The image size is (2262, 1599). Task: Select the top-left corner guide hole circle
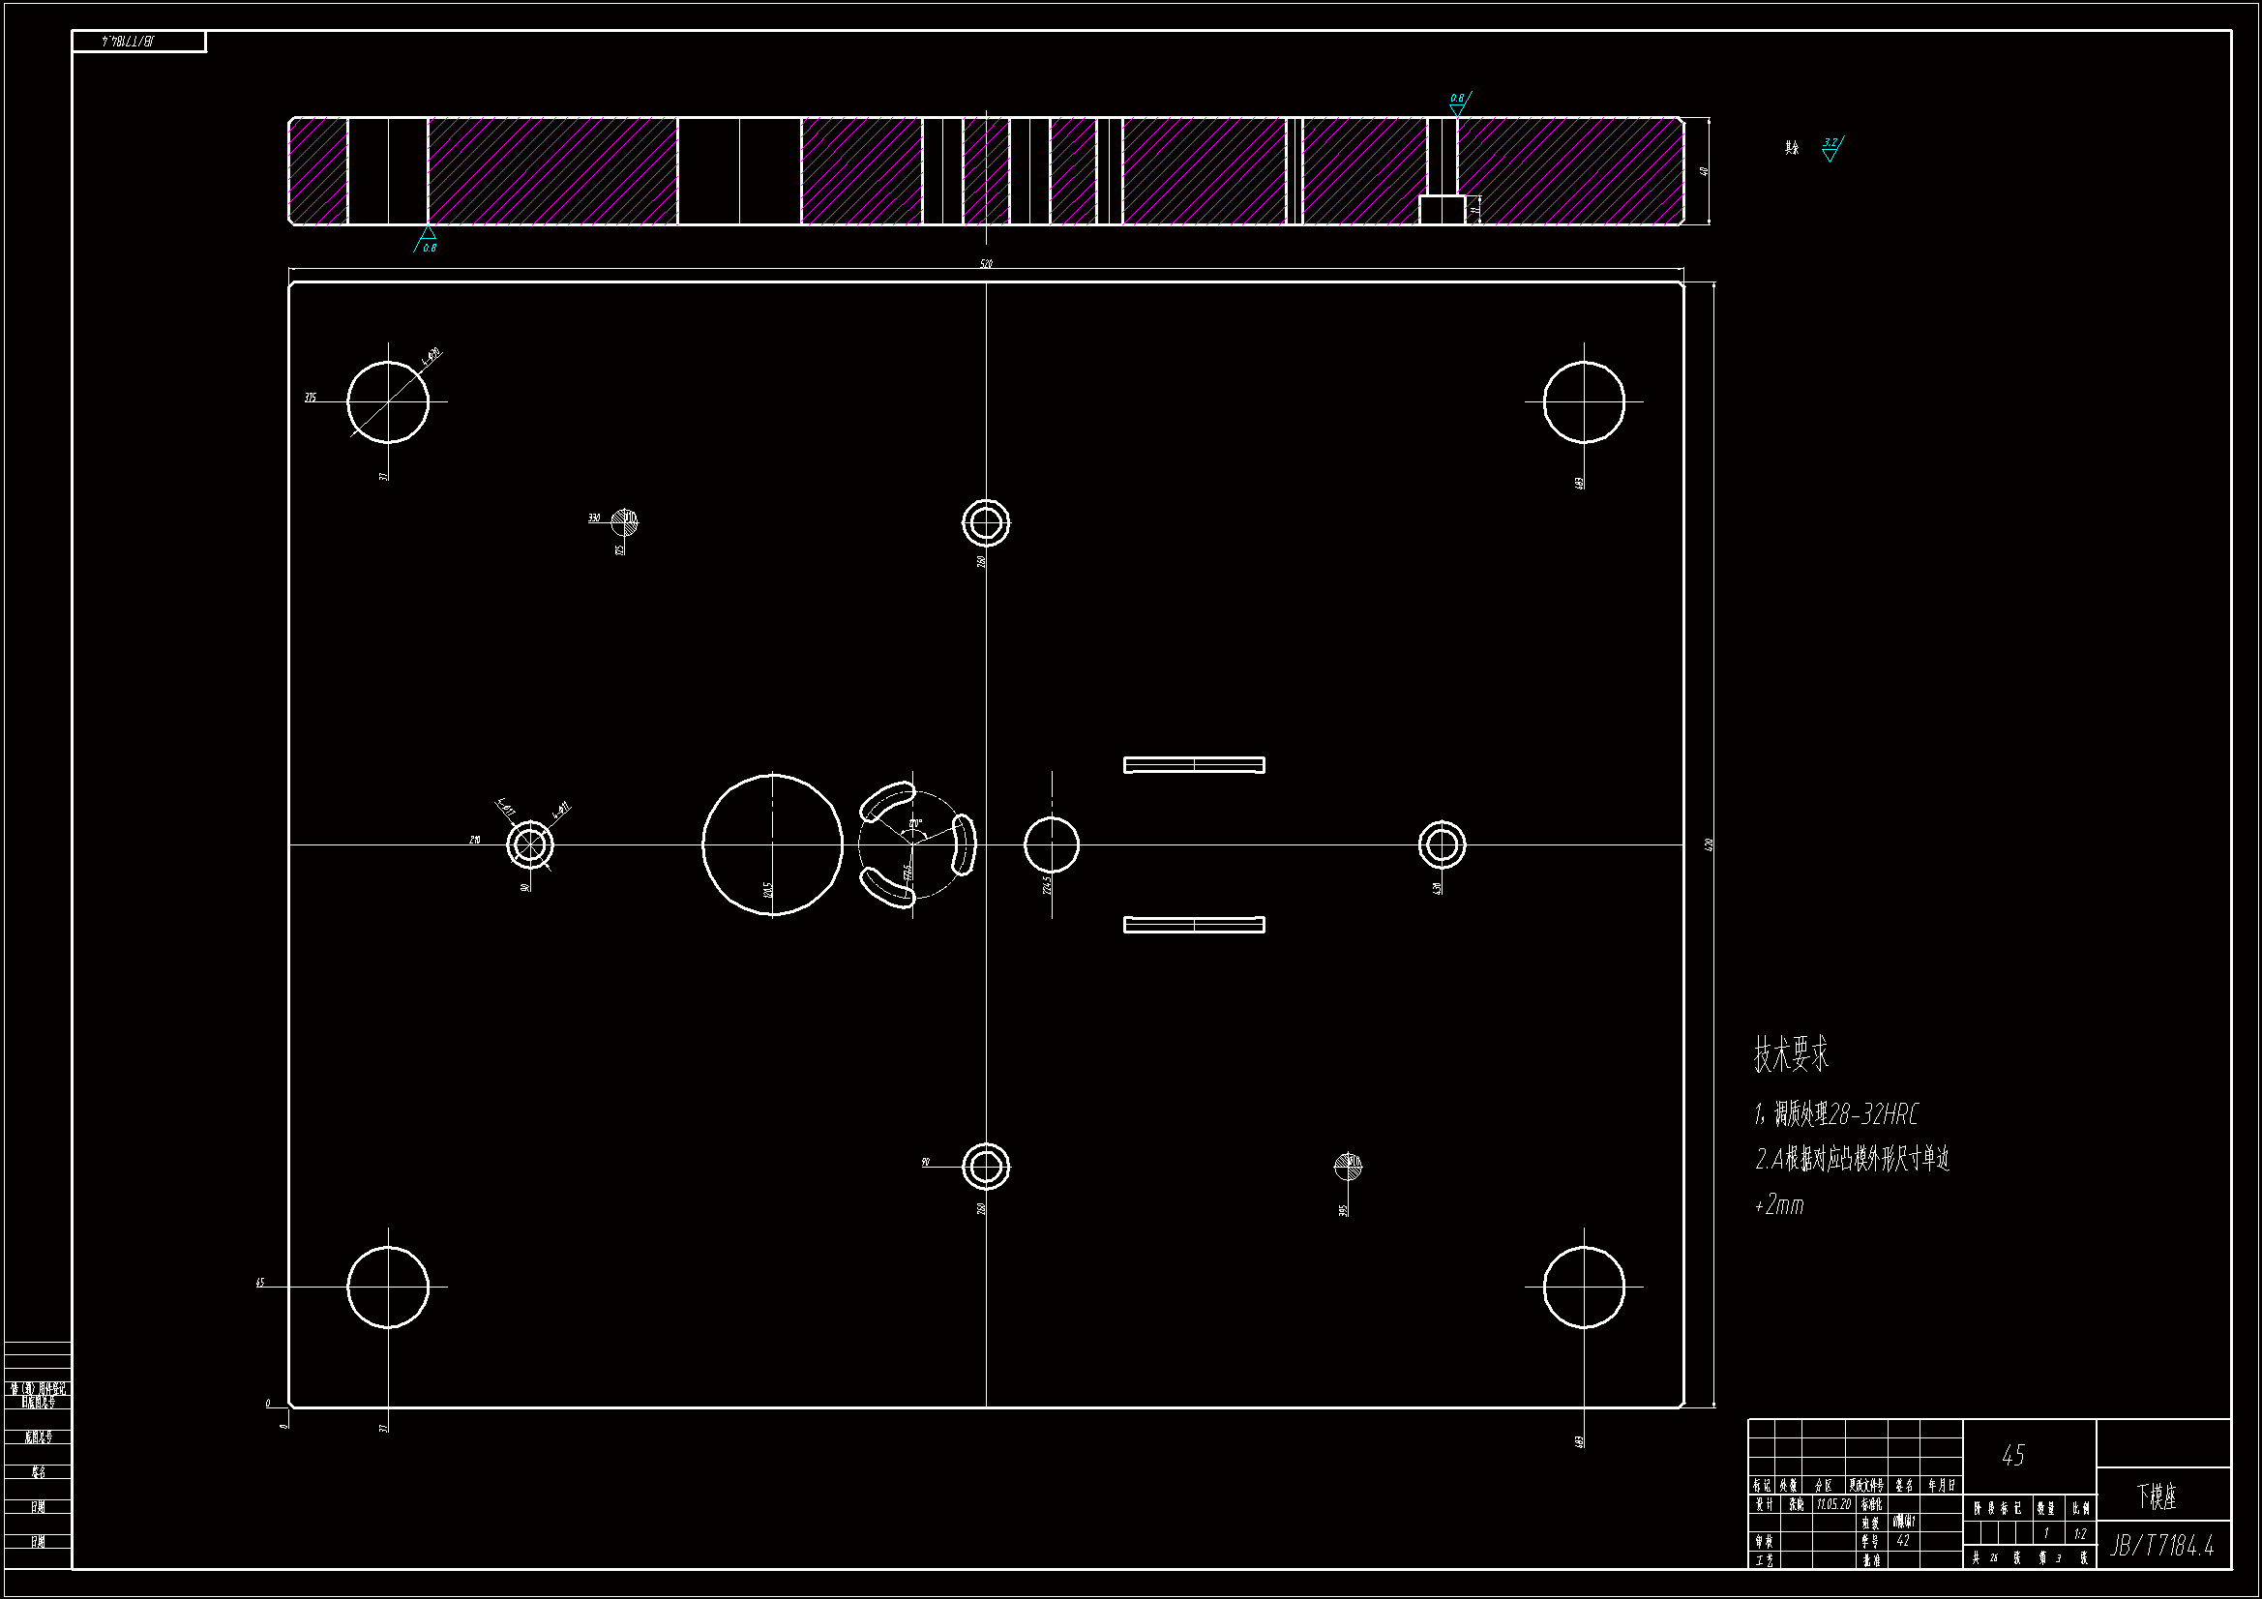[388, 402]
